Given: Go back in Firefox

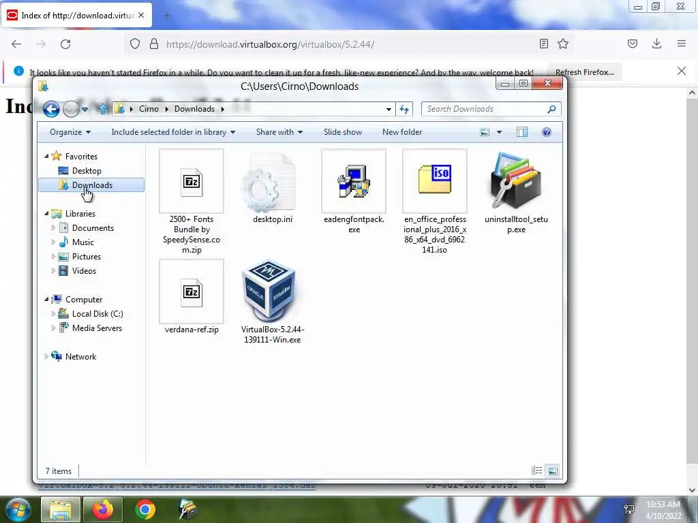Looking at the screenshot, I should tap(16, 44).
